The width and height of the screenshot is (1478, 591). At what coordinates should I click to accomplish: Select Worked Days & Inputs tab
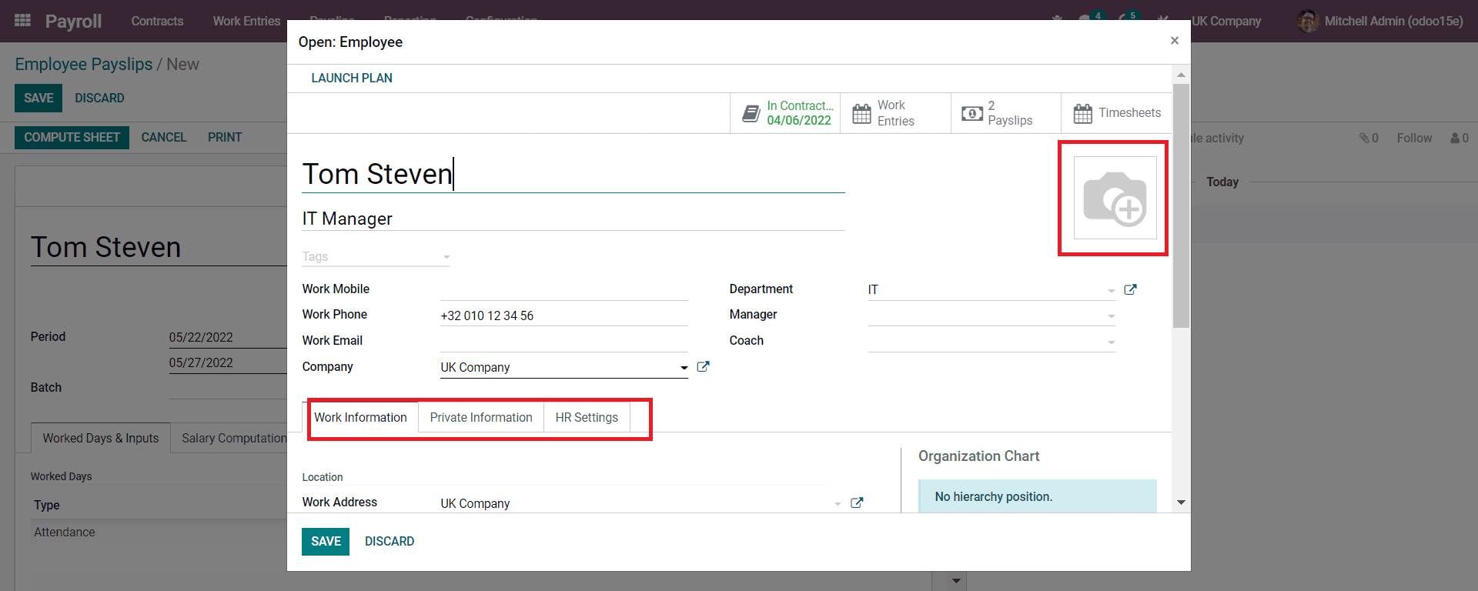[101, 438]
